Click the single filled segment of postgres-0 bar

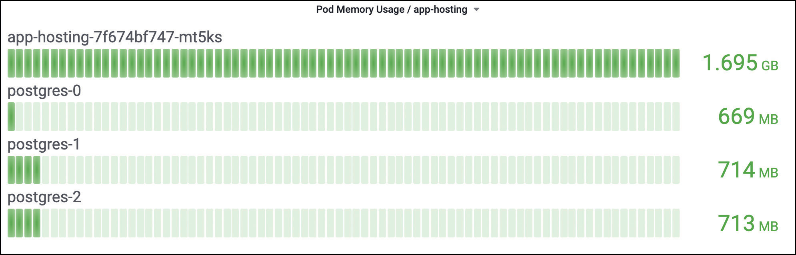[11, 117]
